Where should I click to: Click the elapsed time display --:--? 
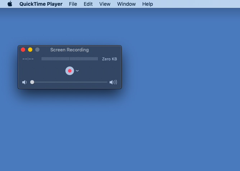(28, 59)
